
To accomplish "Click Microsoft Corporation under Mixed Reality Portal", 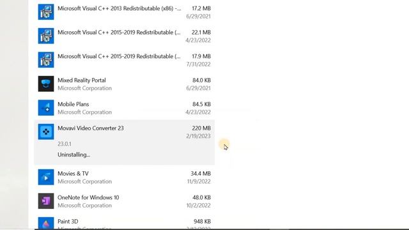I will coord(85,88).
